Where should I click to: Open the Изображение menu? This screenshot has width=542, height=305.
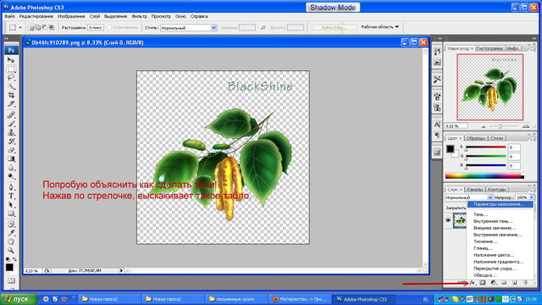point(71,16)
